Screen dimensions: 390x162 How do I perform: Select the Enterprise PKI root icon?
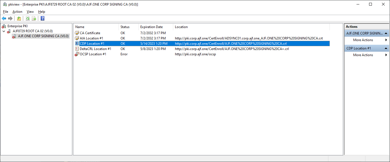pos(3,26)
